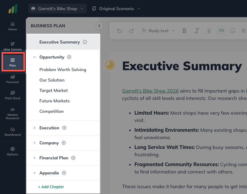Click + Add Chapter link

[51, 187]
